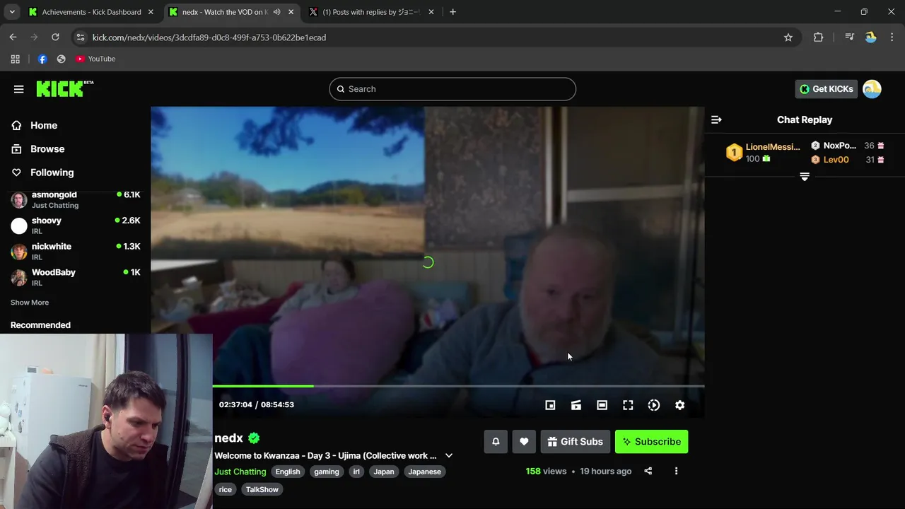Viewport: 905px width, 509px height.
Task: Open the media control icon in toolbar
Action: tap(849, 37)
